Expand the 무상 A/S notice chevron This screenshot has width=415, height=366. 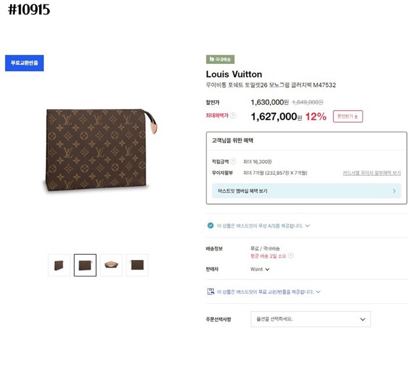(308, 226)
